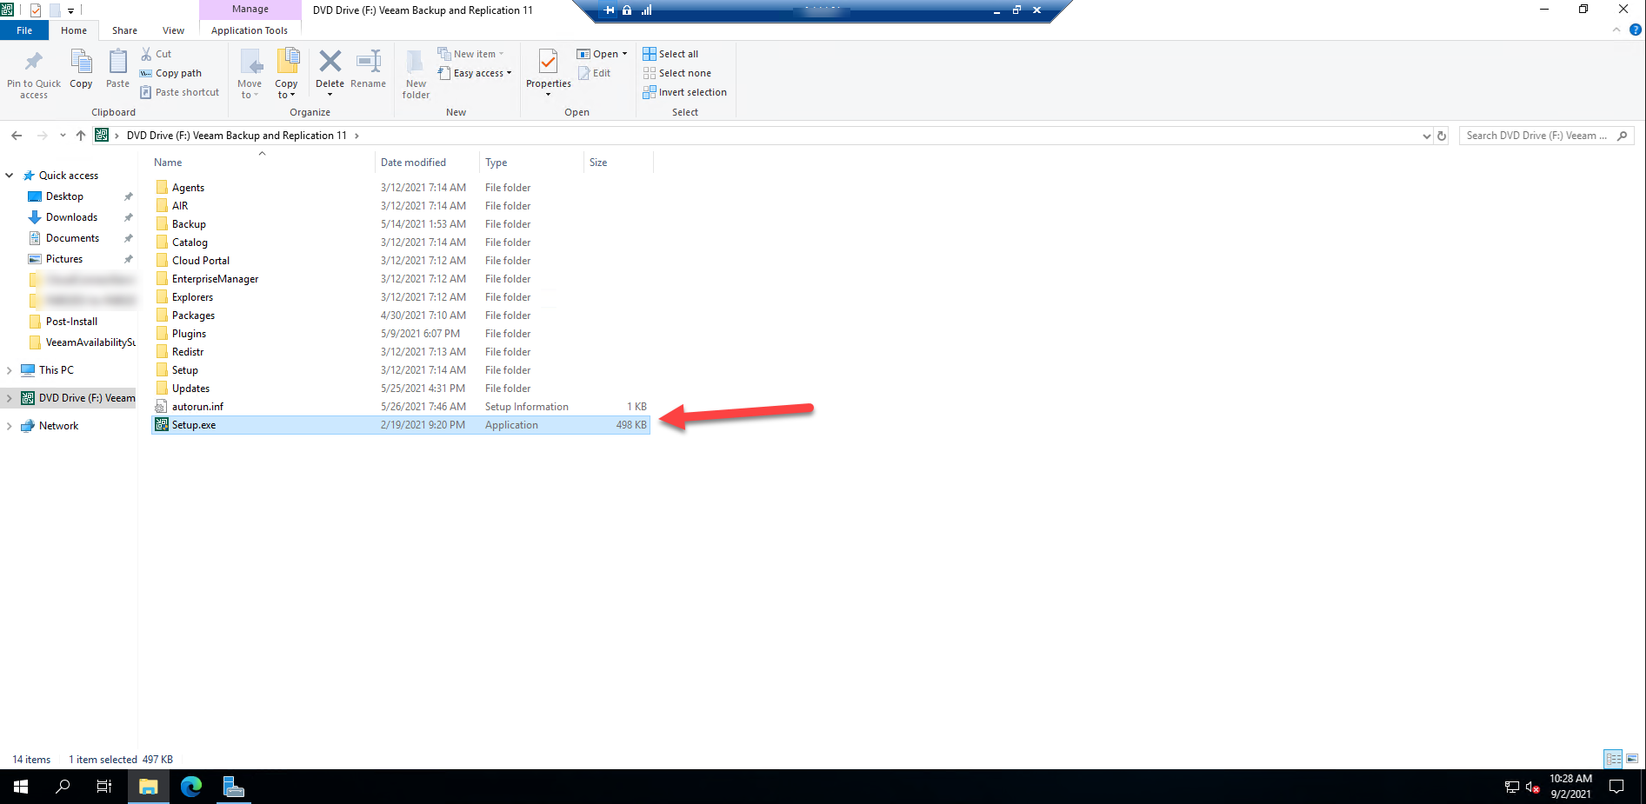Open the Application Tools tab
1646x804 pixels.
pos(250,30)
